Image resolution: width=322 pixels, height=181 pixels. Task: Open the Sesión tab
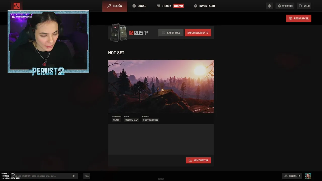click(114, 6)
